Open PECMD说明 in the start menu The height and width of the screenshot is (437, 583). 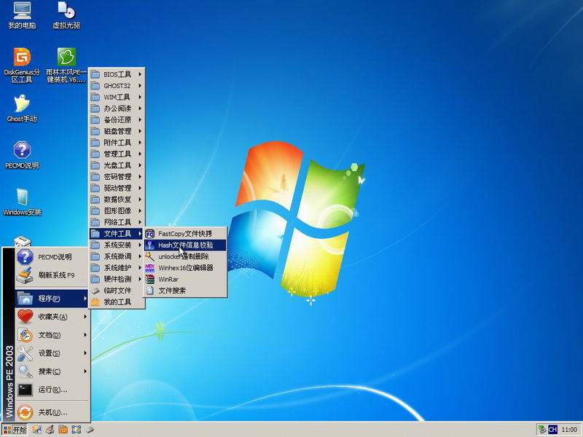point(52,257)
